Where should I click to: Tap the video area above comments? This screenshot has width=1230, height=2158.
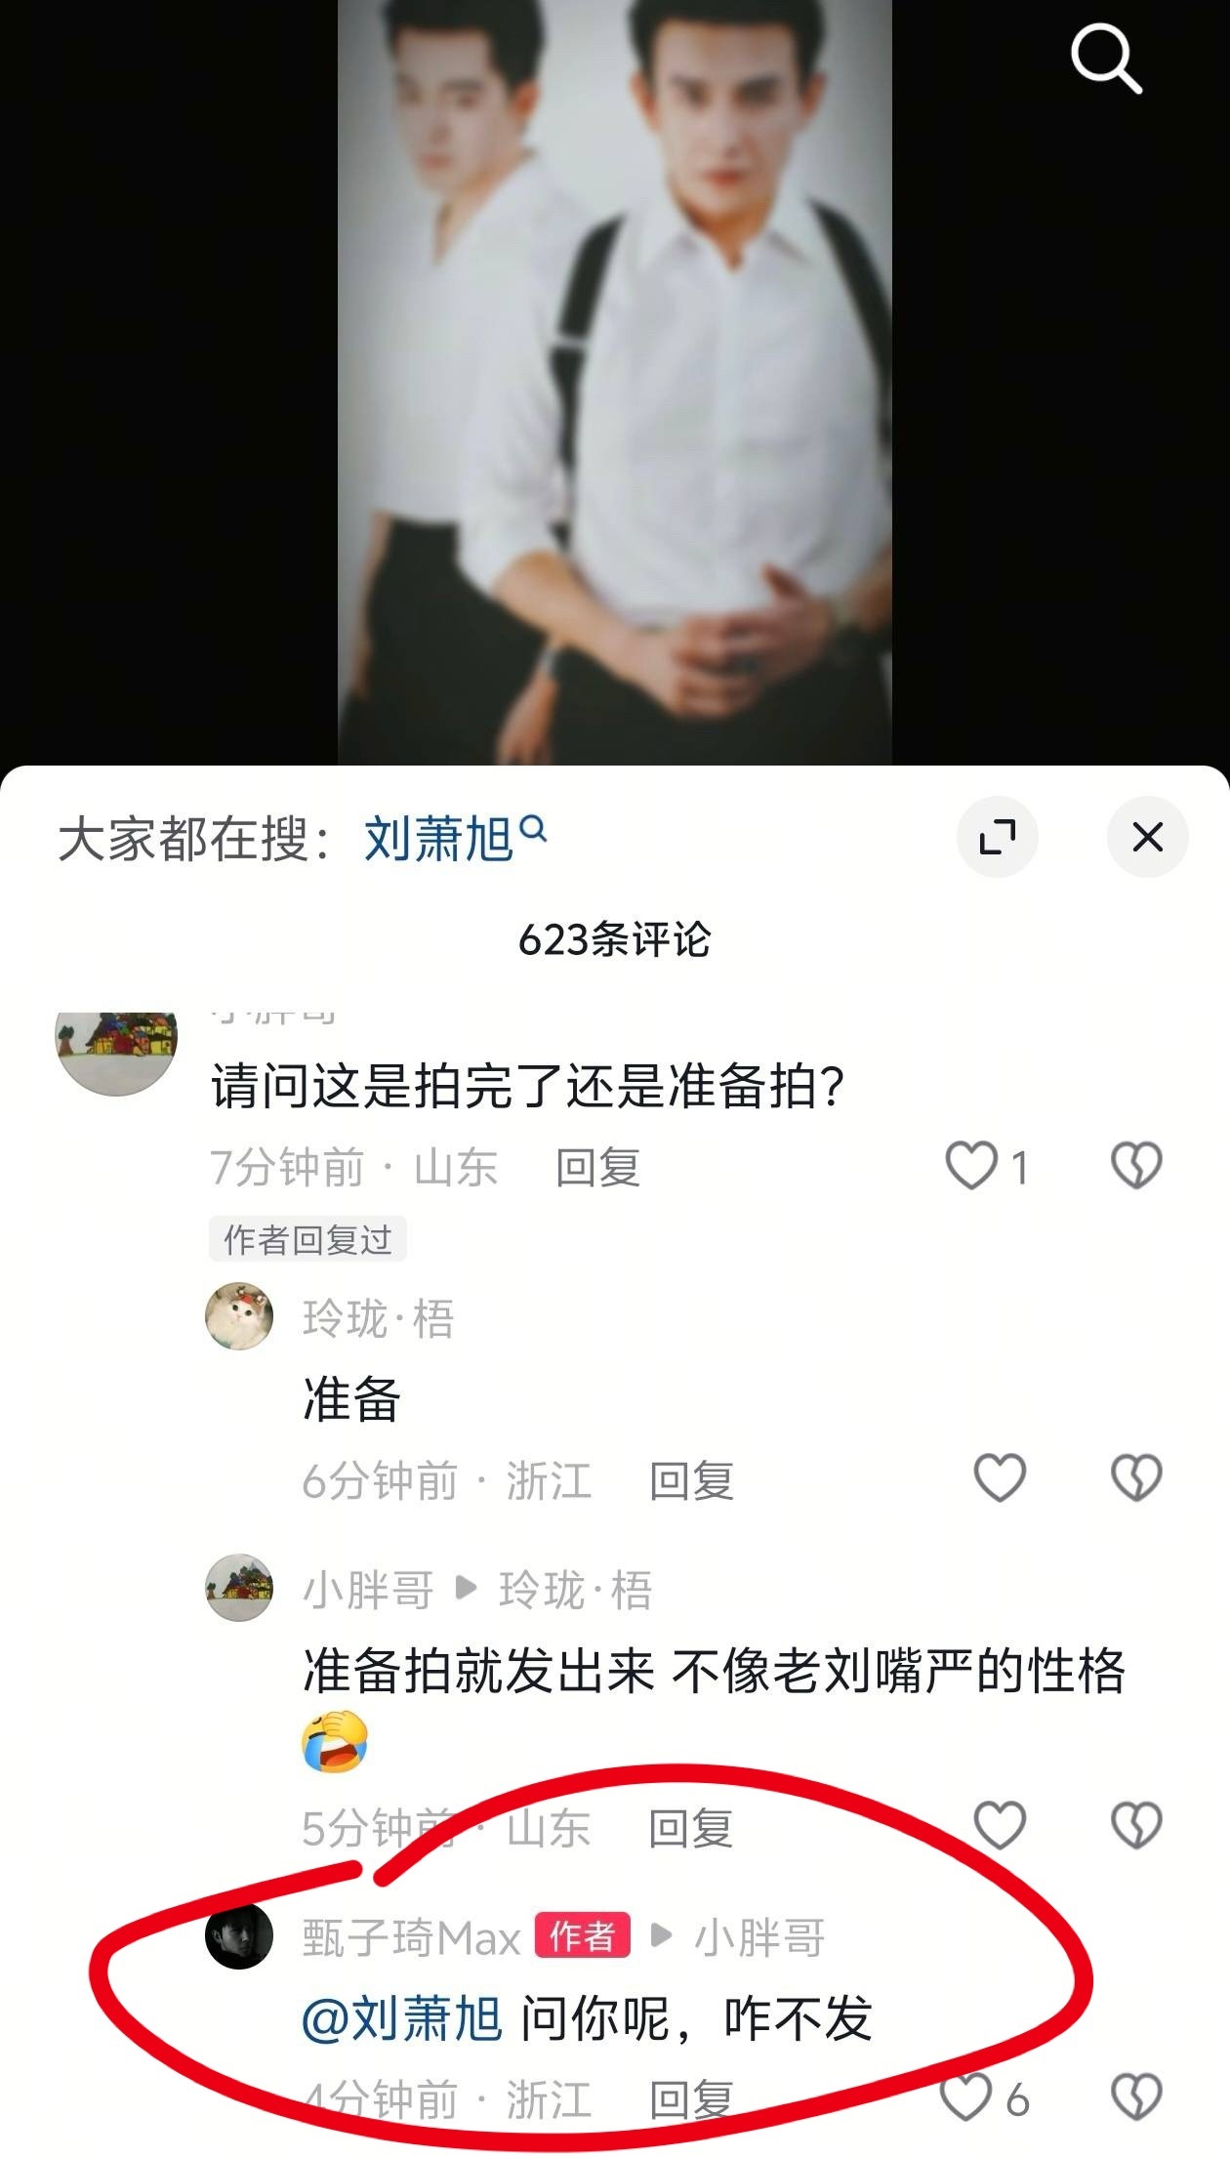pos(615,383)
